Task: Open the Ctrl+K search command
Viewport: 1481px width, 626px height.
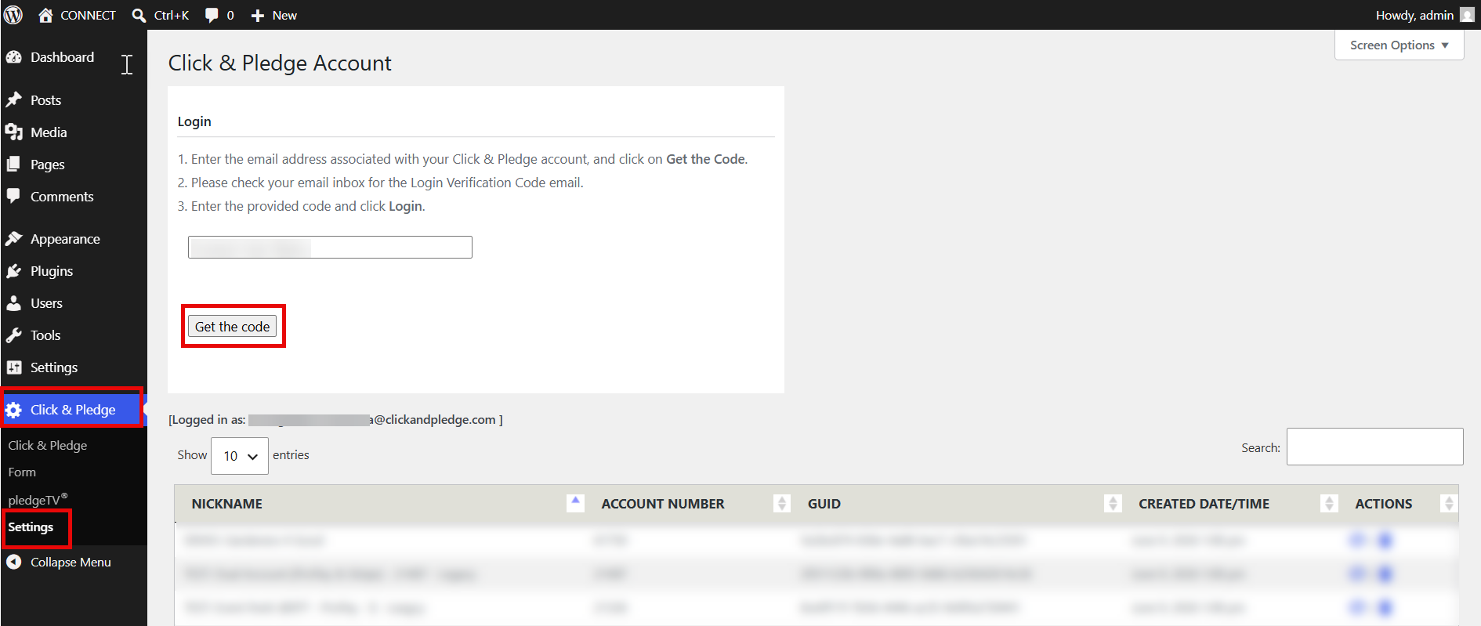Action: coord(161,15)
